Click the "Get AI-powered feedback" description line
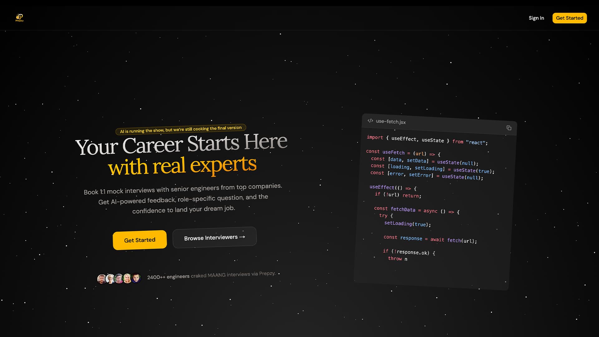Viewport: 599px width, 337px height. 183,199
